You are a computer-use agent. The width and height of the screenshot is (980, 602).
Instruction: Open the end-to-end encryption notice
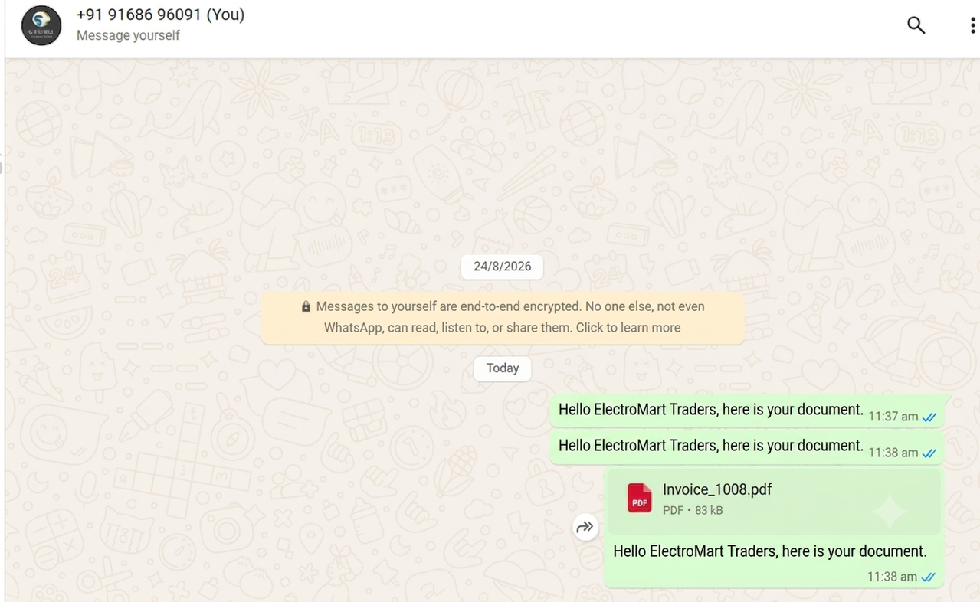[x=503, y=317]
